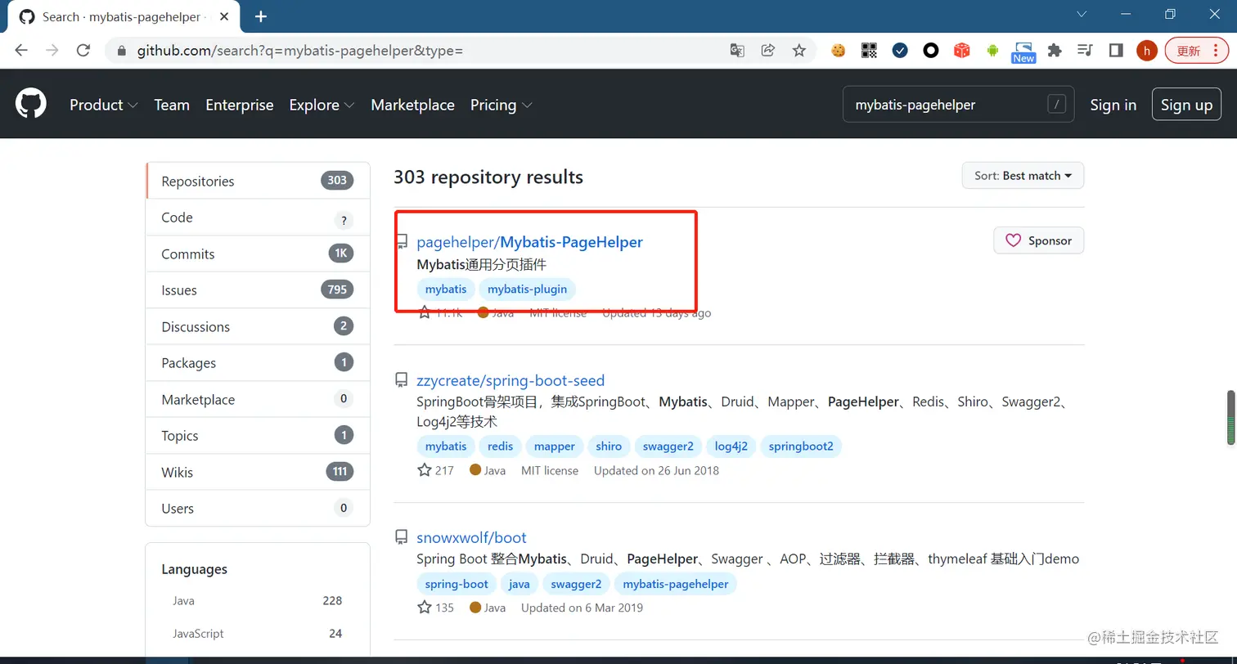1237x664 pixels.
Task: Open the snowxwolf/boot repository
Action: (x=471, y=537)
